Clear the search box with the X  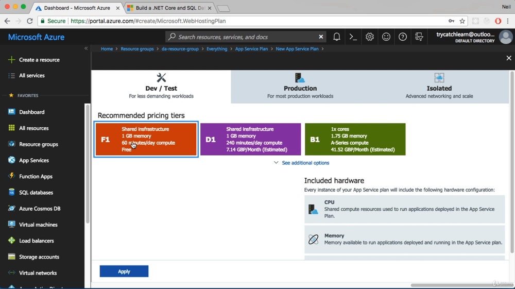coord(321,37)
